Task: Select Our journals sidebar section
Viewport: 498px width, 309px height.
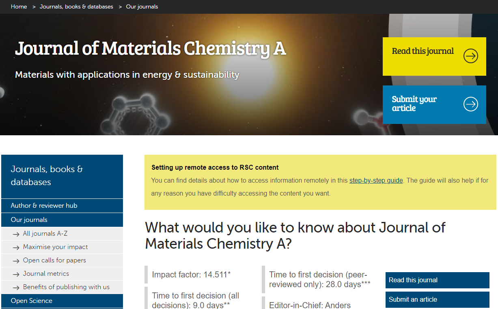Action: point(62,220)
